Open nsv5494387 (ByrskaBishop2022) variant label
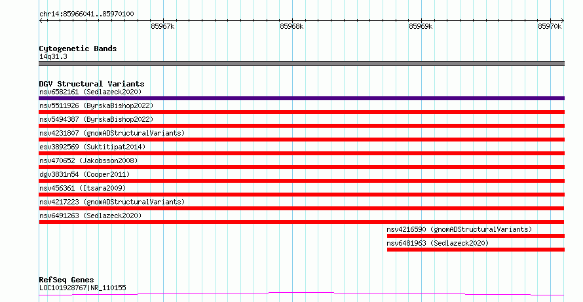 click(96, 119)
